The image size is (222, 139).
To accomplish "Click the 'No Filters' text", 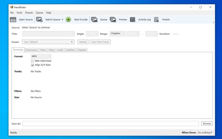I will click(x=36, y=91).
